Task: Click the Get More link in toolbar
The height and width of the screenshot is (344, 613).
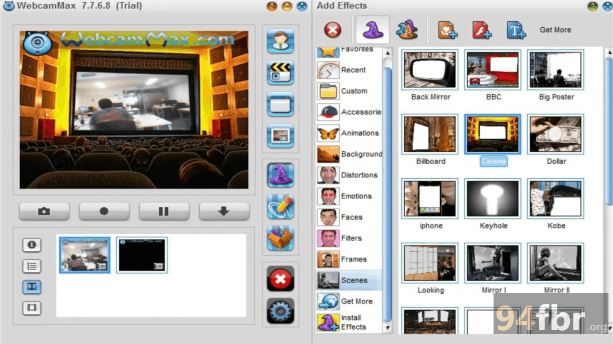Action: [x=556, y=30]
